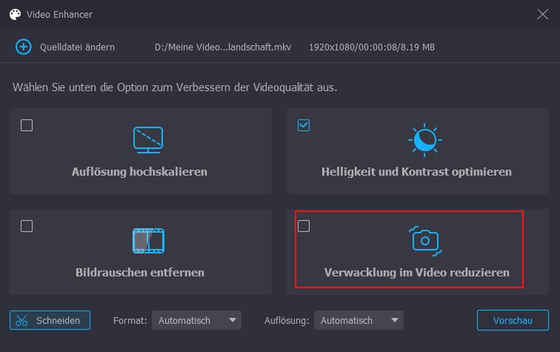Click the Quelldatei ändern label
This screenshot has height=352, width=560.
coord(77,47)
